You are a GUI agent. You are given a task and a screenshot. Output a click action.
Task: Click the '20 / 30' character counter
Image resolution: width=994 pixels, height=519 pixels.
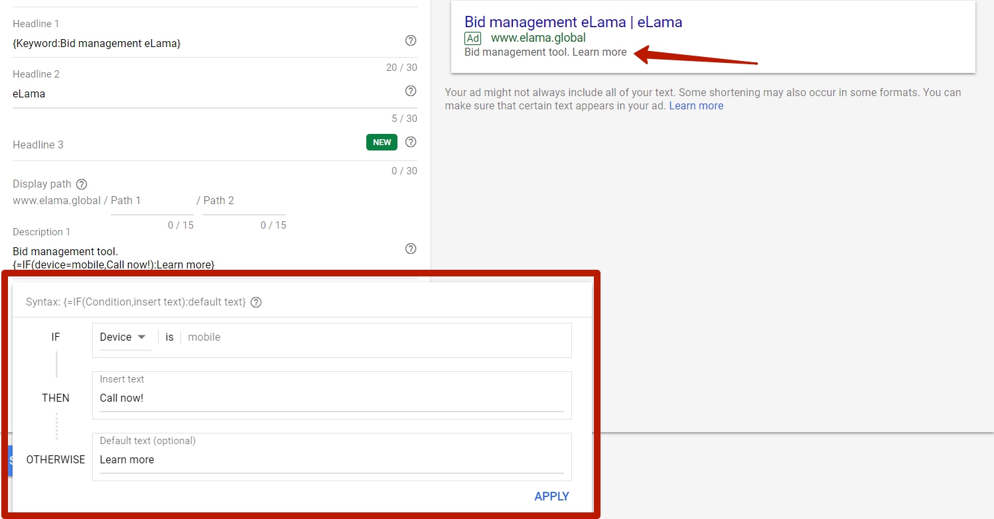click(x=401, y=68)
